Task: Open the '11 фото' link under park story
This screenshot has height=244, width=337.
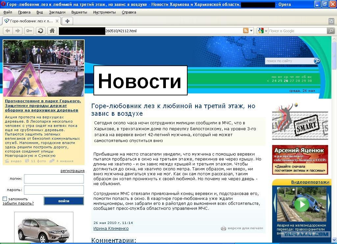Action: [x=36, y=161]
